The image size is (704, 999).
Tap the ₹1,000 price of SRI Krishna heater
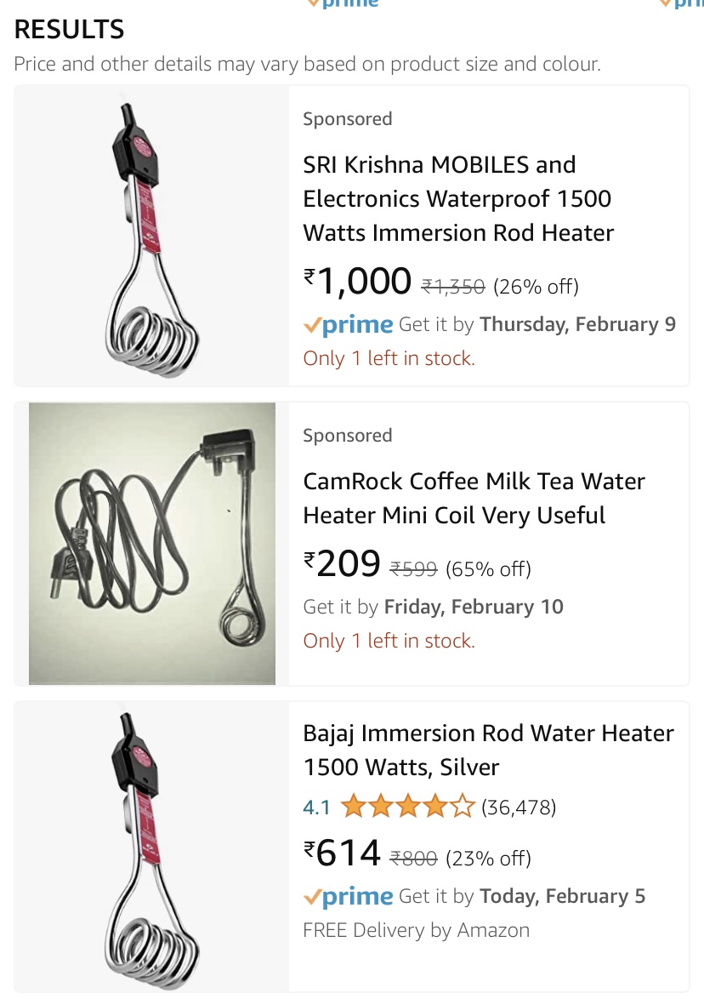(358, 281)
